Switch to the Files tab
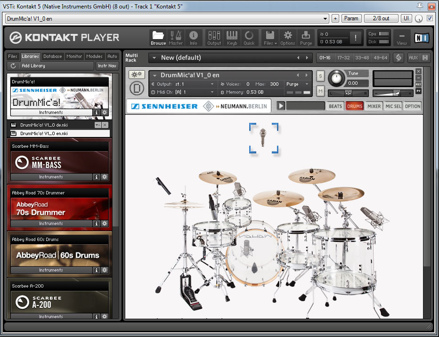The height and width of the screenshot is (337, 439). [x=13, y=56]
